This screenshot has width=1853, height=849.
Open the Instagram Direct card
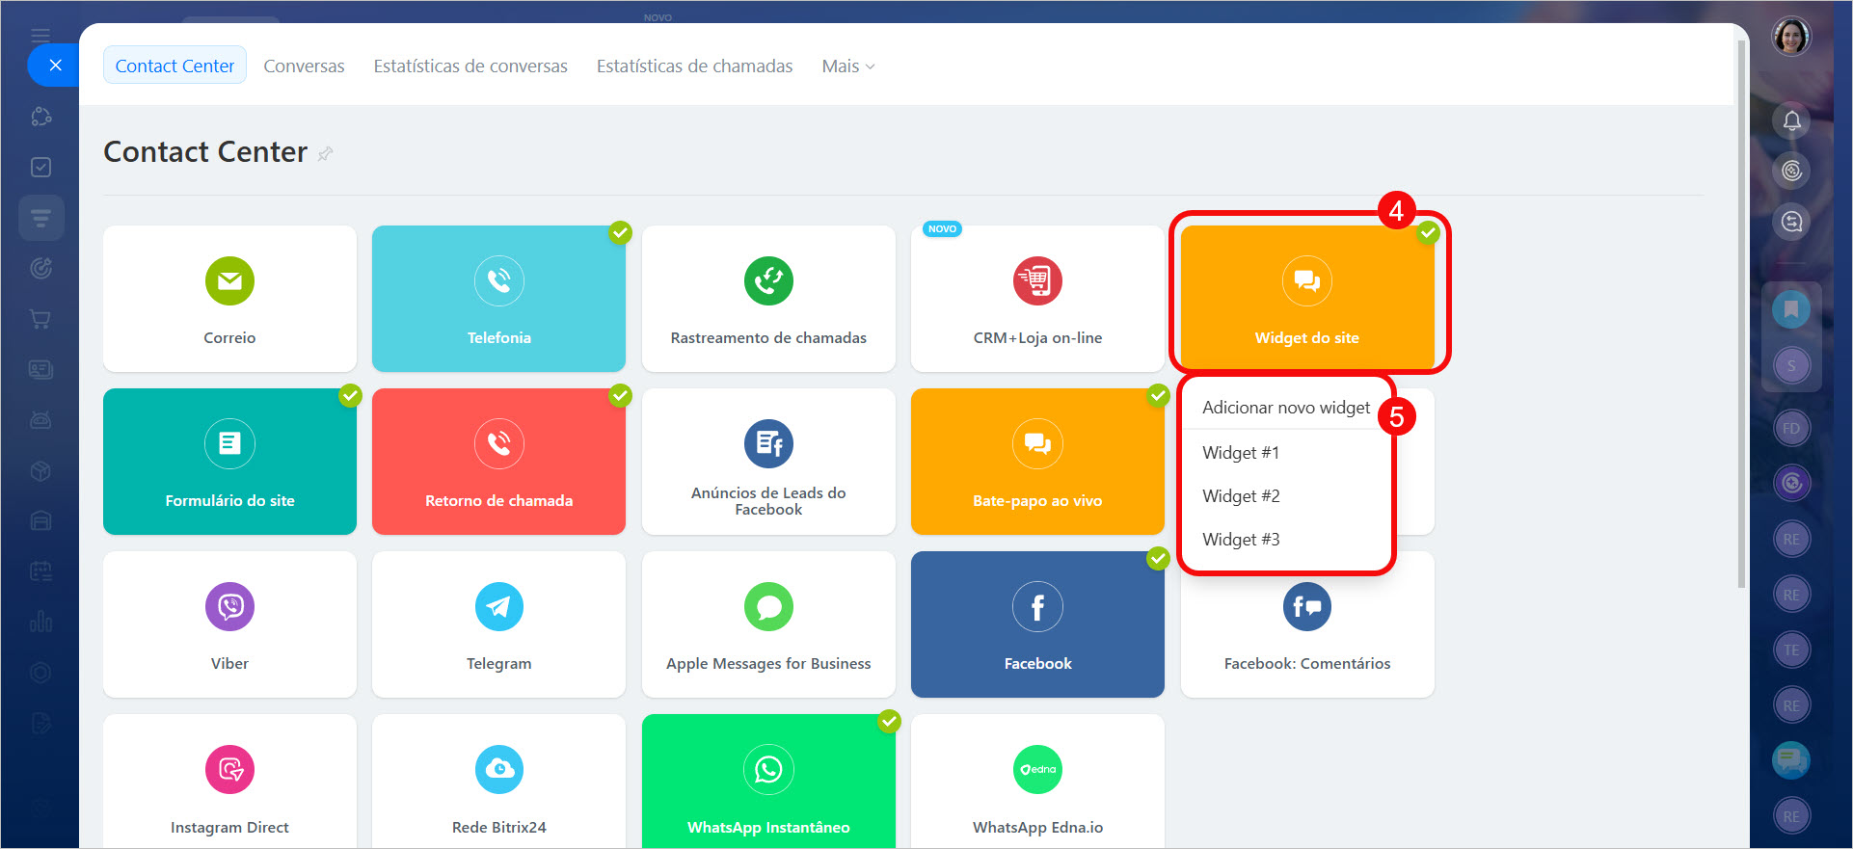coord(229,782)
